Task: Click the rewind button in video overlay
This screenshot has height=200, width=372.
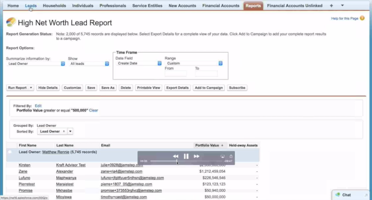Action: click(175, 156)
